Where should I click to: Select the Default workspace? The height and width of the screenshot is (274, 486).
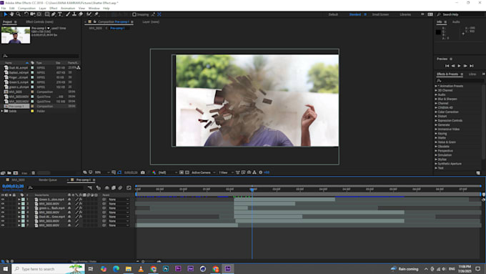click(x=333, y=14)
